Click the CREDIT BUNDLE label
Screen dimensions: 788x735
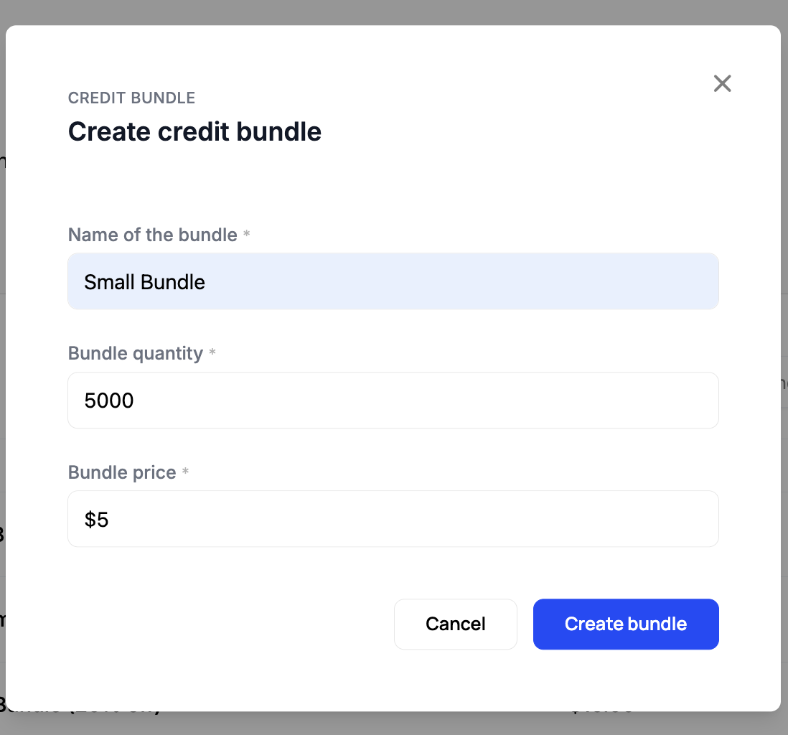[x=131, y=98]
